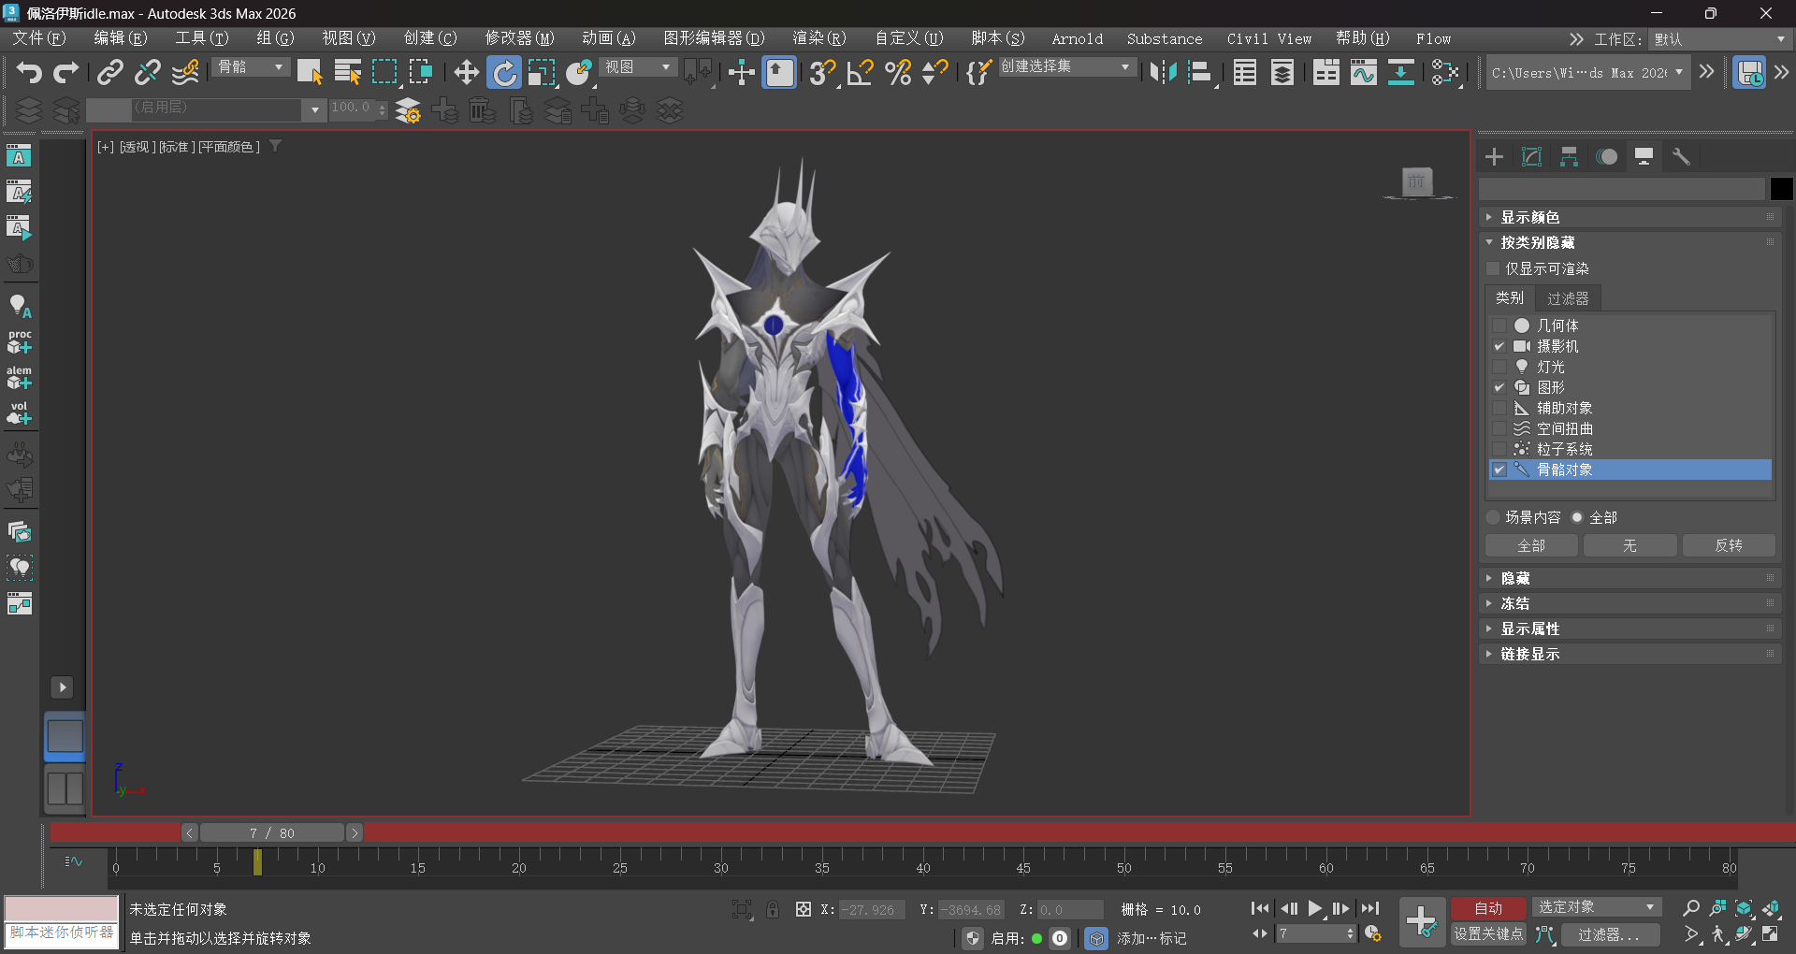The width and height of the screenshot is (1796, 954).
Task: Open the key 过滤器... button
Action: 1609,934
